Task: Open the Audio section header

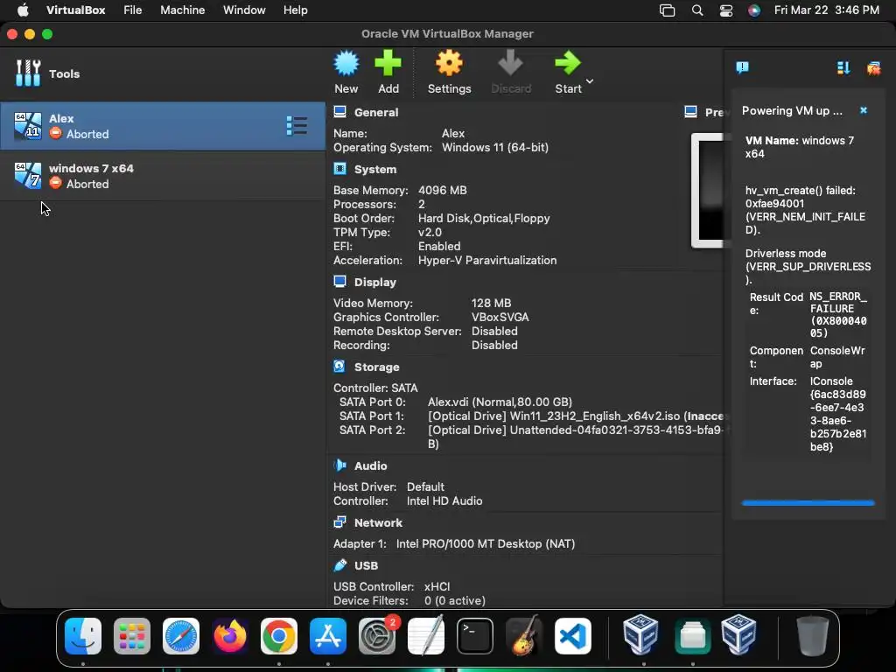Action: (x=370, y=466)
